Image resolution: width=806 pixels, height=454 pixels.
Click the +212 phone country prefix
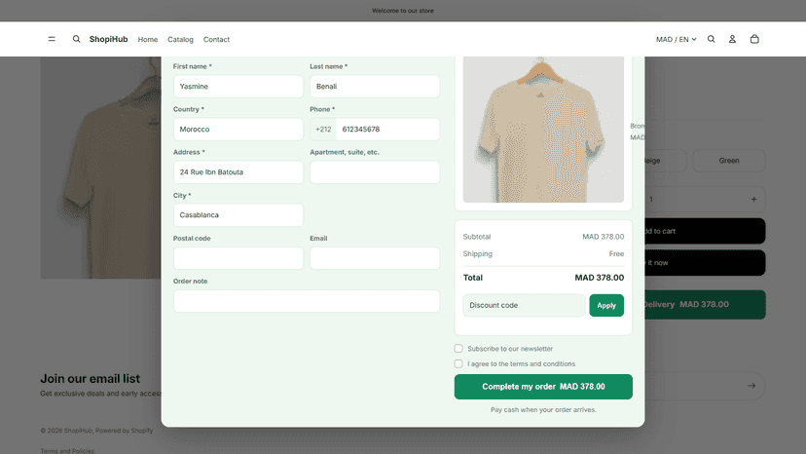click(x=323, y=130)
